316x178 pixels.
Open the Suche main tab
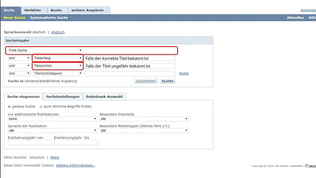pyautogui.click(x=11, y=10)
